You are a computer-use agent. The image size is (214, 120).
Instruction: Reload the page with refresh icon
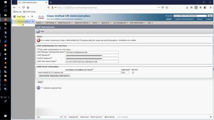coord(23,7)
